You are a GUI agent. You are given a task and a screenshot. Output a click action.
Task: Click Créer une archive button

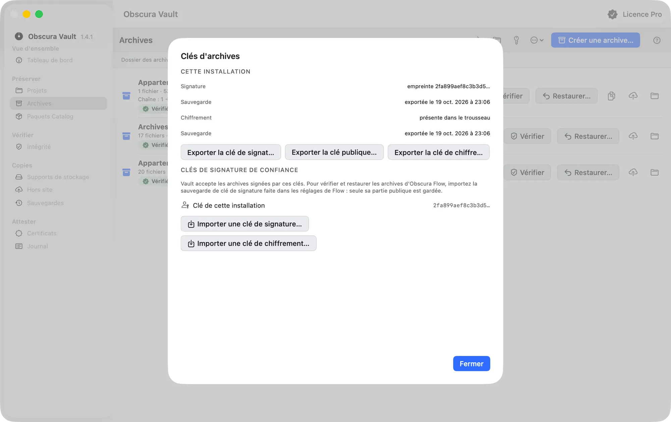pyautogui.click(x=596, y=40)
